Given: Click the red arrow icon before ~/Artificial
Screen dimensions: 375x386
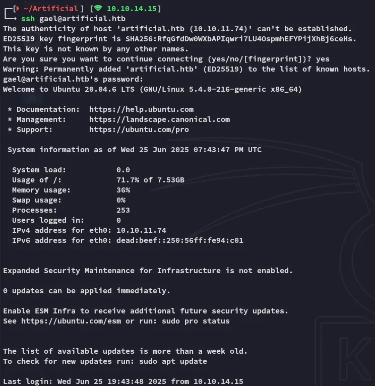Looking at the screenshot, I should [x=17, y=9].
